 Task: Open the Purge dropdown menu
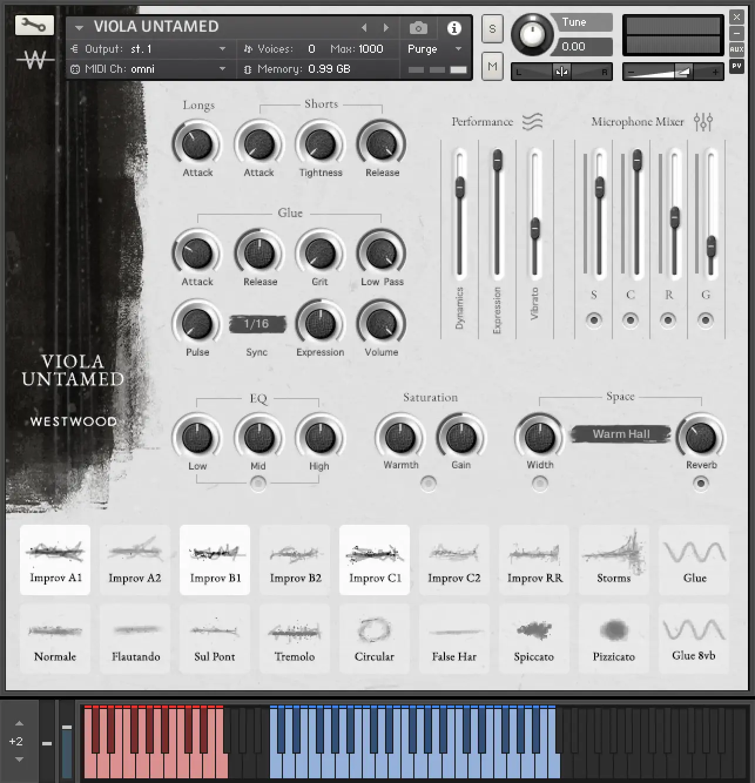(435, 49)
